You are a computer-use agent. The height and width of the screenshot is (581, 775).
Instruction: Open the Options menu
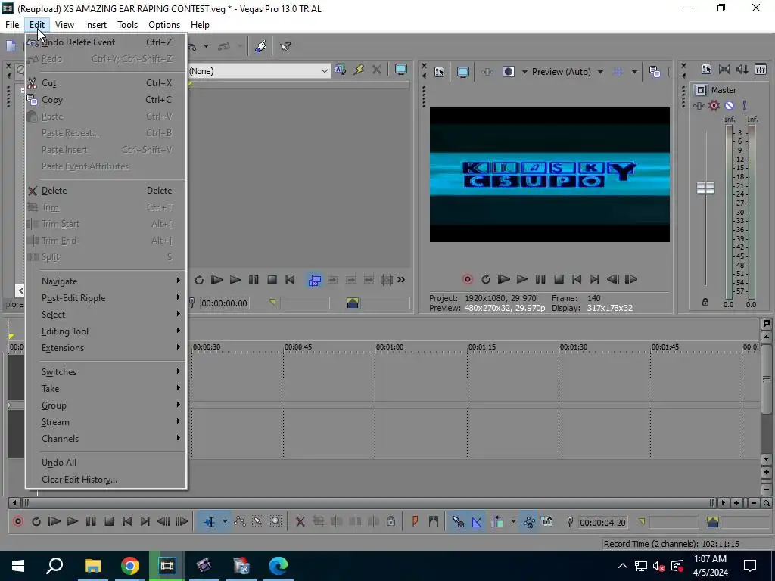[164, 25]
